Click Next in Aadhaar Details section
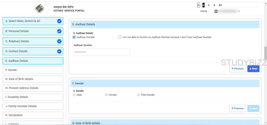 pyautogui.click(x=253, y=69)
